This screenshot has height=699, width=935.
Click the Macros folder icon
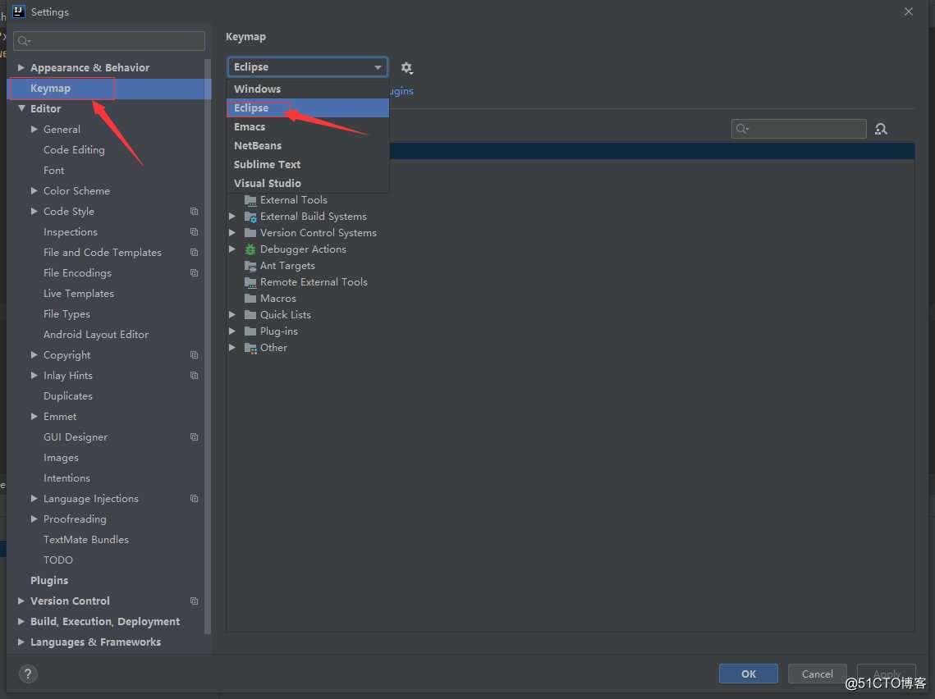[x=250, y=299]
